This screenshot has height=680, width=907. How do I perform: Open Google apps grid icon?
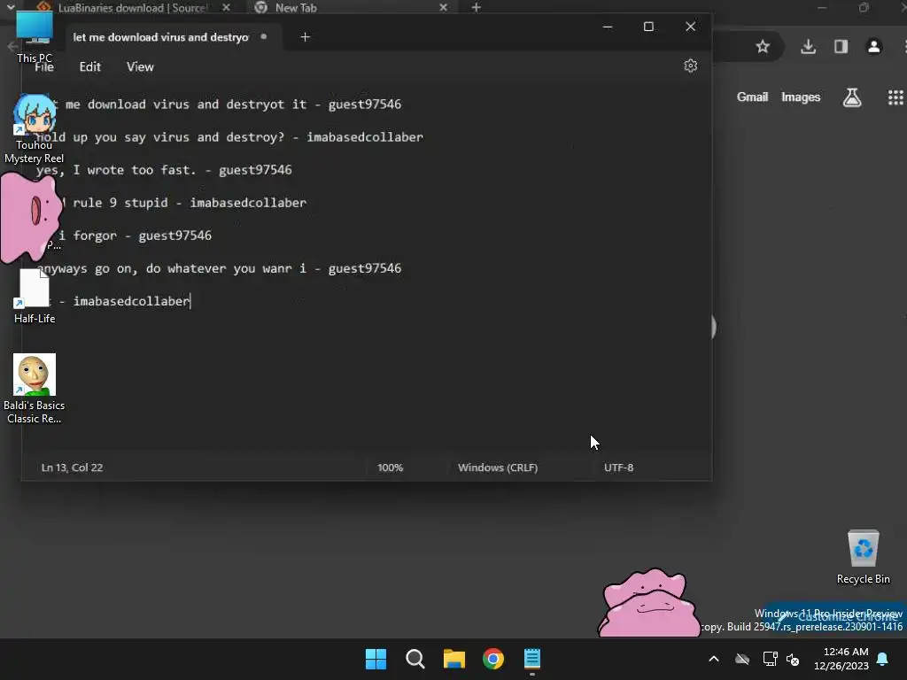895,97
